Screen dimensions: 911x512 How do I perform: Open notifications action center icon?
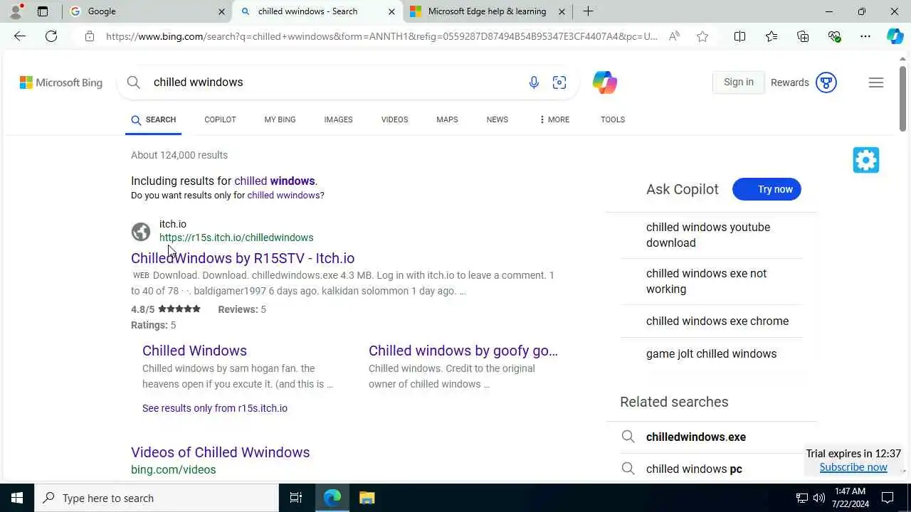(x=888, y=498)
